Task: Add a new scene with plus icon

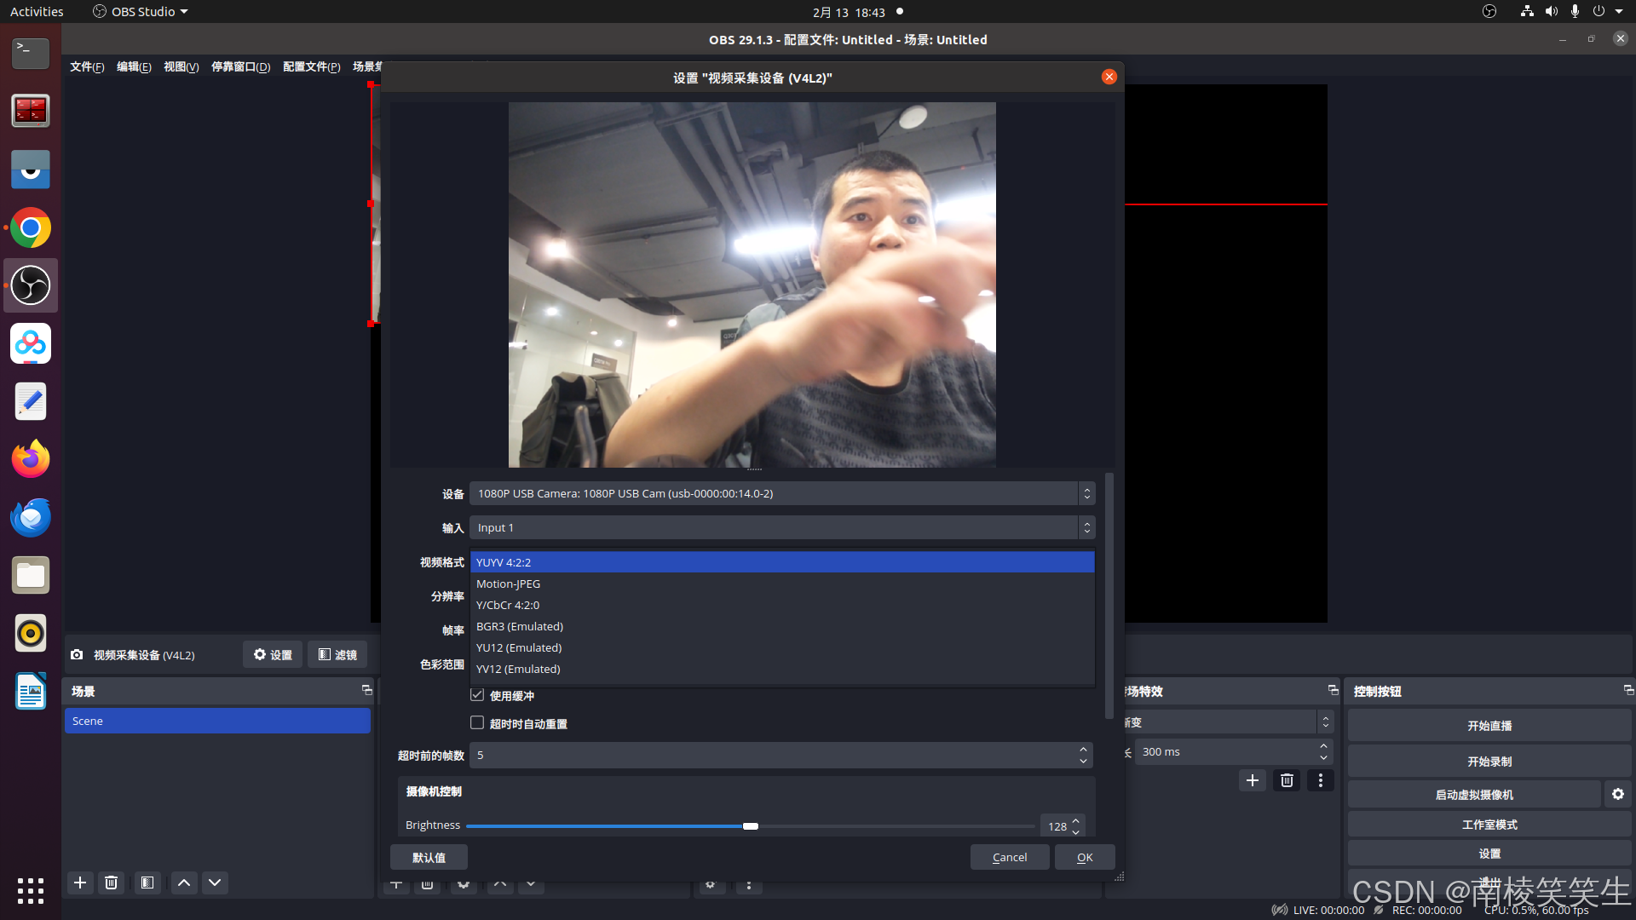Action: point(80,883)
